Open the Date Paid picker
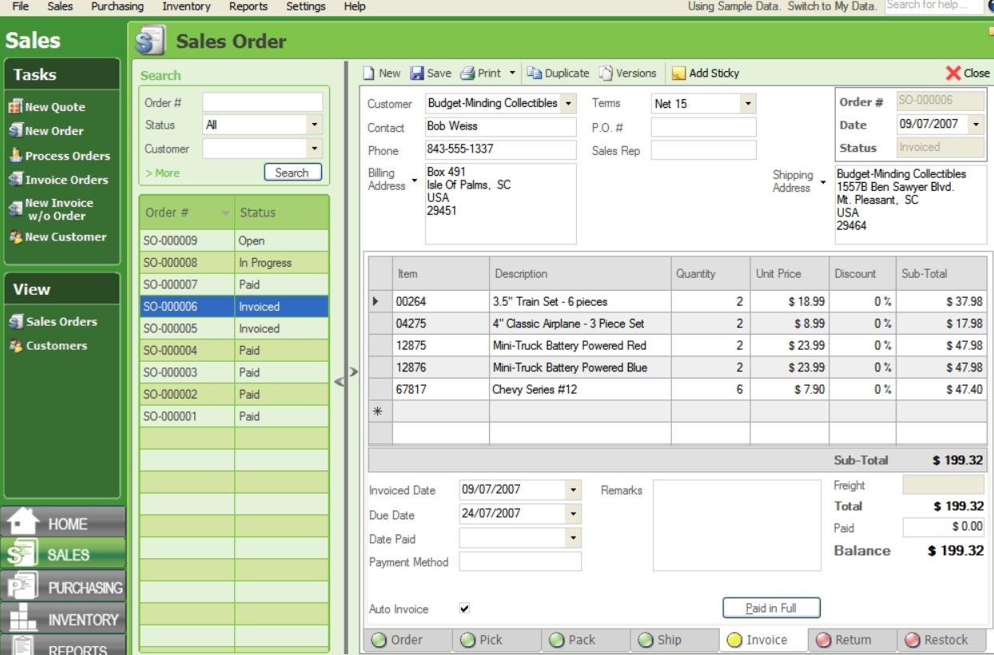The height and width of the screenshot is (655, 994). tap(574, 538)
